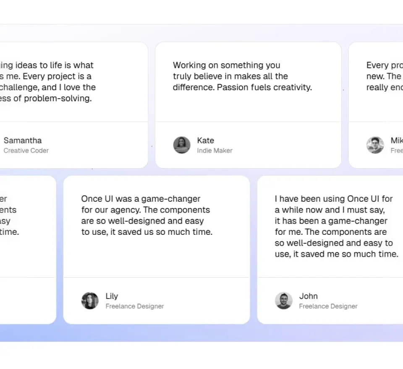Screen dimensions: 403x369
Task: Click the truncated "Mik" name text
Action: [396, 140]
